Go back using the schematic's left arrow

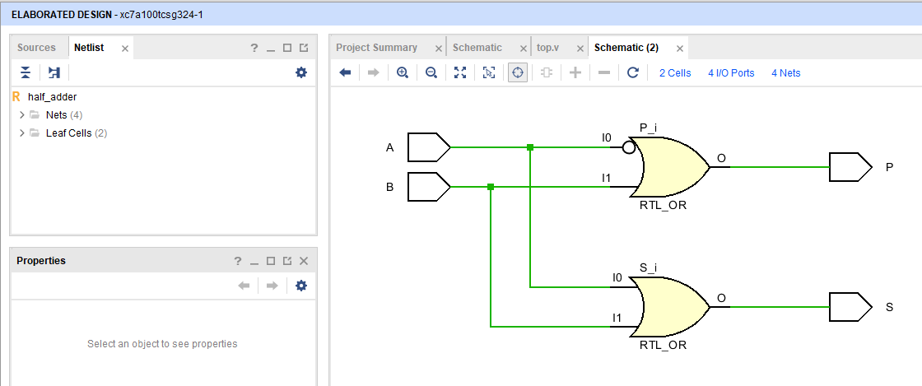tap(346, 72)
